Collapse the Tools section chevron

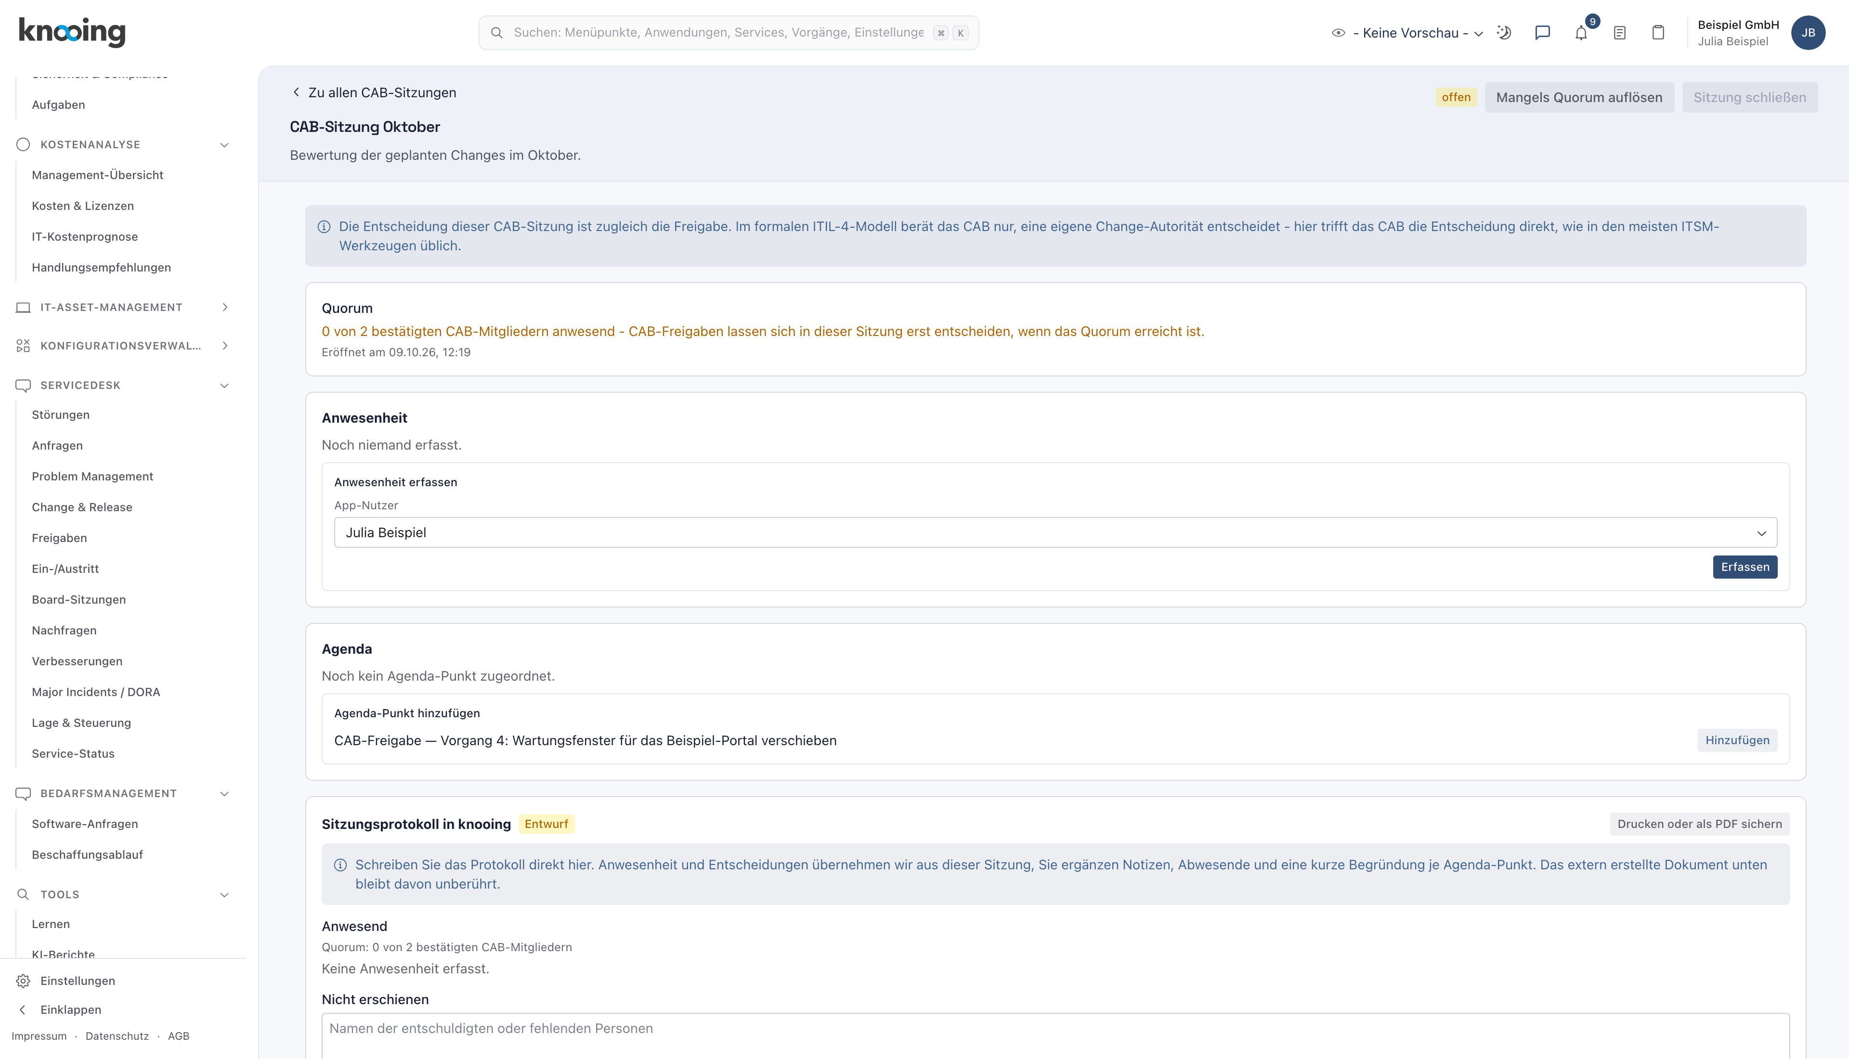[x=225, y=895]
